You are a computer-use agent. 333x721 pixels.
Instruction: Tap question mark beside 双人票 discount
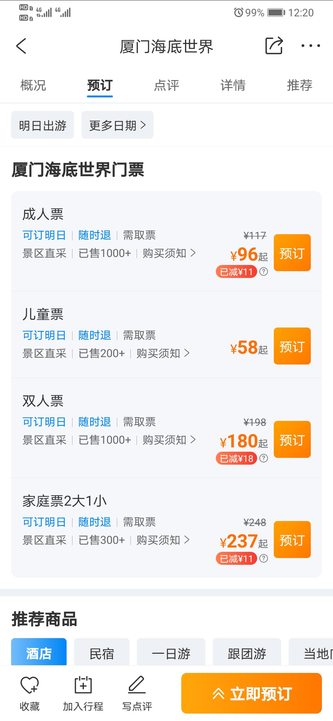coord(264,458)
